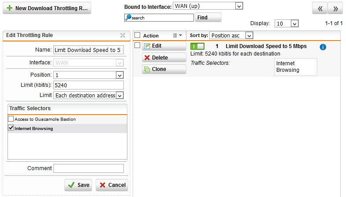Click the Find button
This screenshot has height=197, width=346.
pyautogui.click(x=208, y=18)
